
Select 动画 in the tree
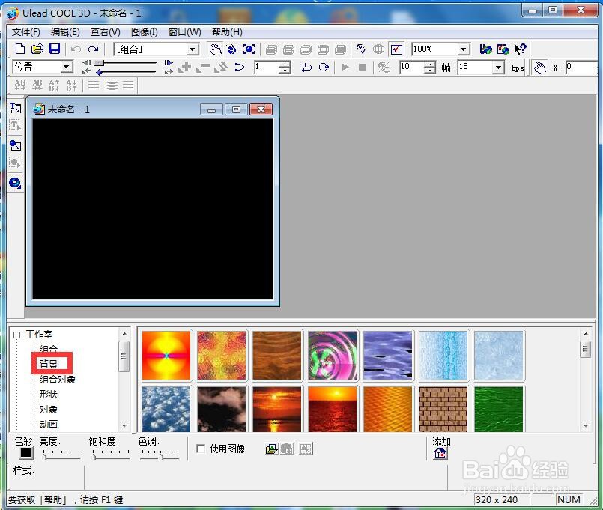(49, 424)
